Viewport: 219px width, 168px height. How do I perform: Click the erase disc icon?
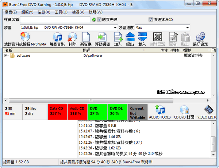coord(72,37)
